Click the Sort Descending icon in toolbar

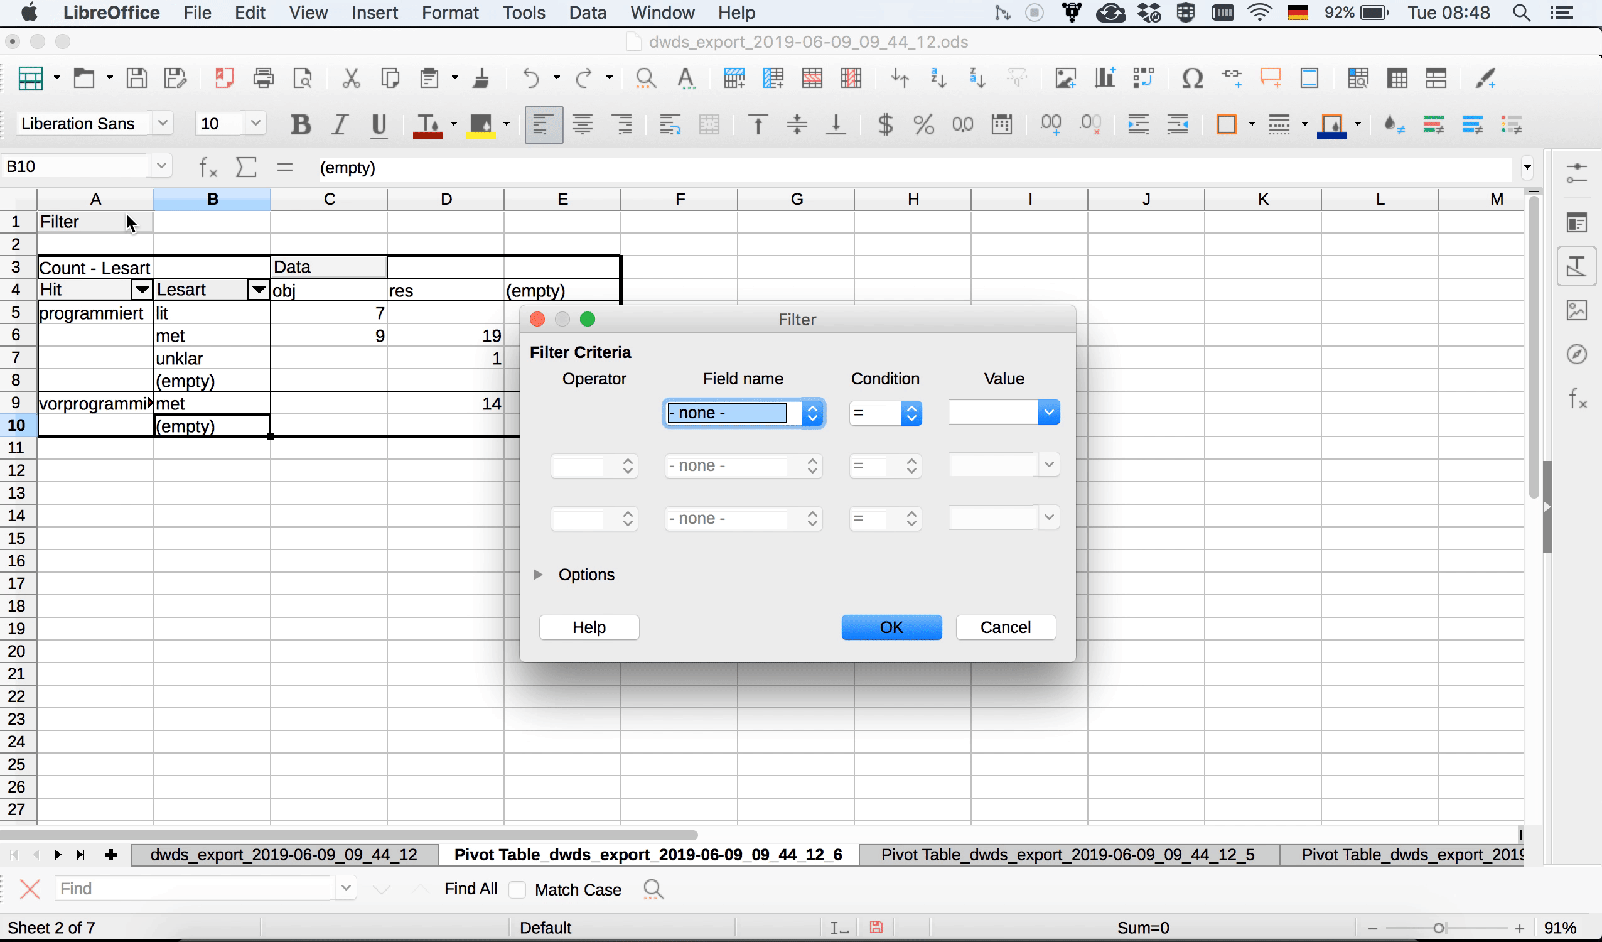pos(976,78)
